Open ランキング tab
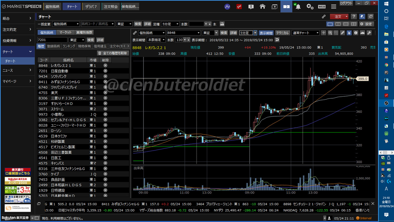Screen dimensions: 394x222 69,46
